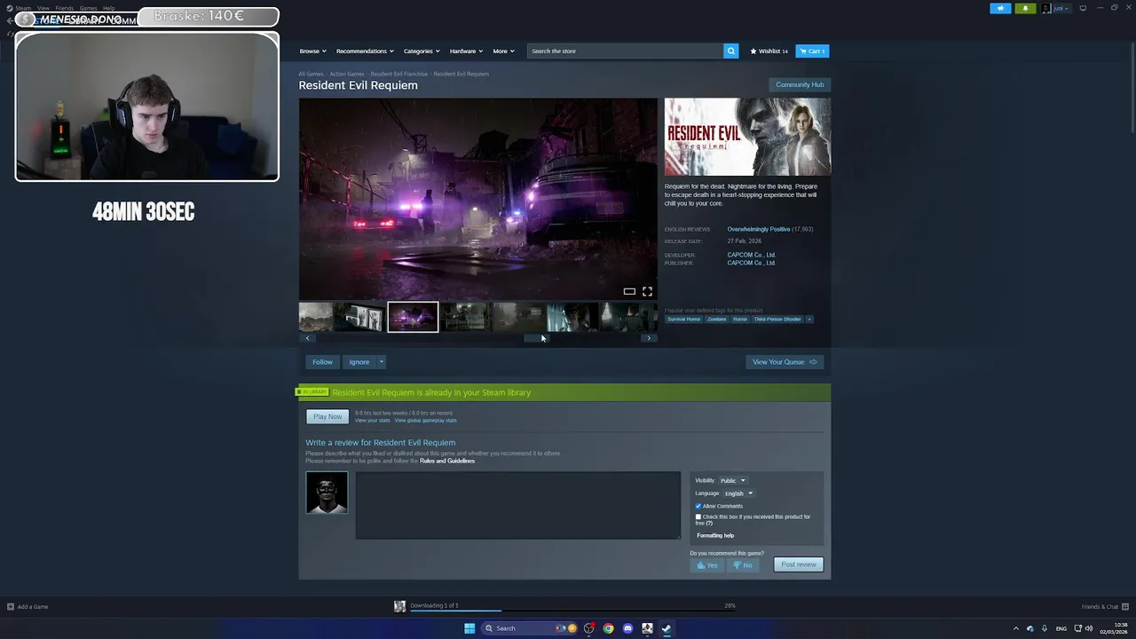Click the screenshot strip right arrow
1136x639 pixels.
[649, 338]
